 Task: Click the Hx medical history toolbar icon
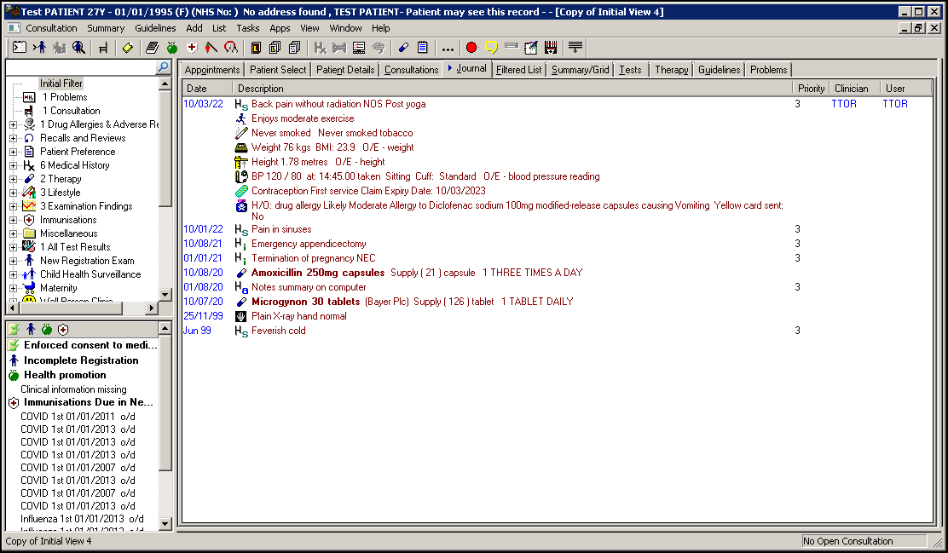pyautogui.click(x=320, y=48)
